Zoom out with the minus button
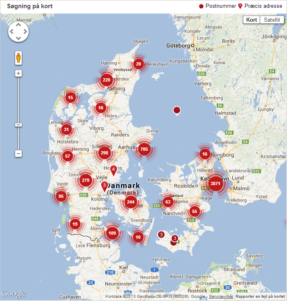Image resolution: width=288 pixels, height=301 pixels. 18,154
